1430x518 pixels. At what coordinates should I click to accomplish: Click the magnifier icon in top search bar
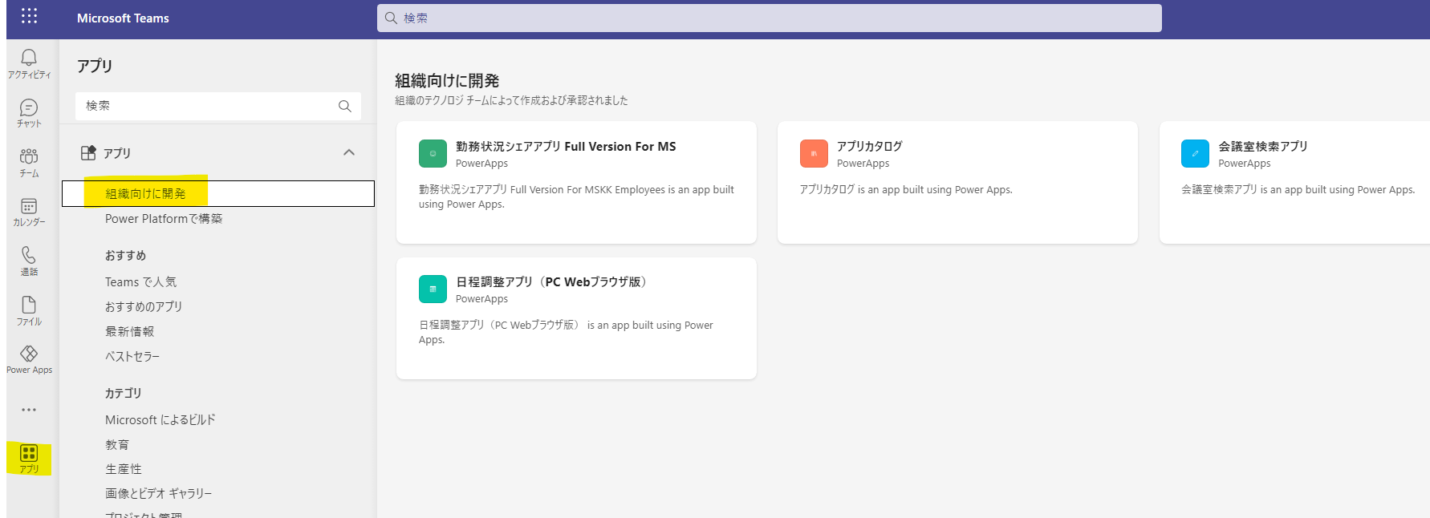point(391,18)
